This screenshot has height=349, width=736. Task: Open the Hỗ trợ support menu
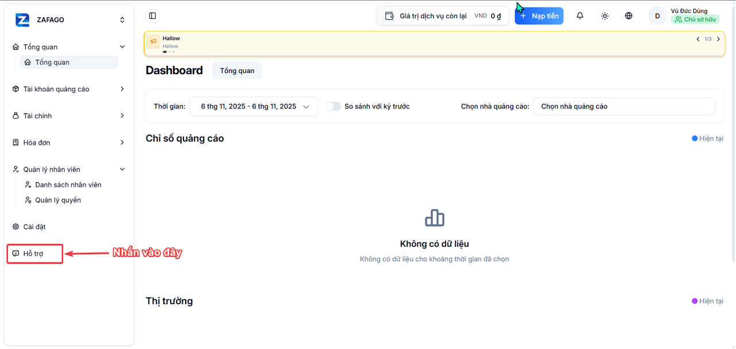coord(34,254)
